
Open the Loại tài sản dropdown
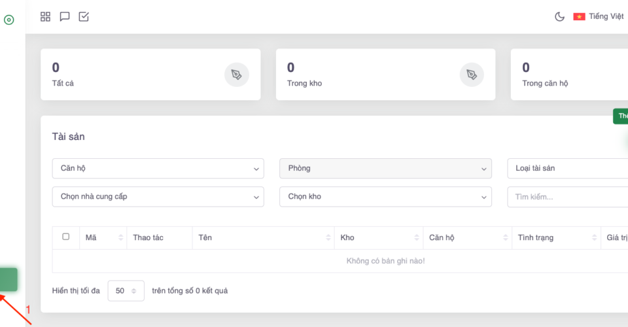(567, 168)
